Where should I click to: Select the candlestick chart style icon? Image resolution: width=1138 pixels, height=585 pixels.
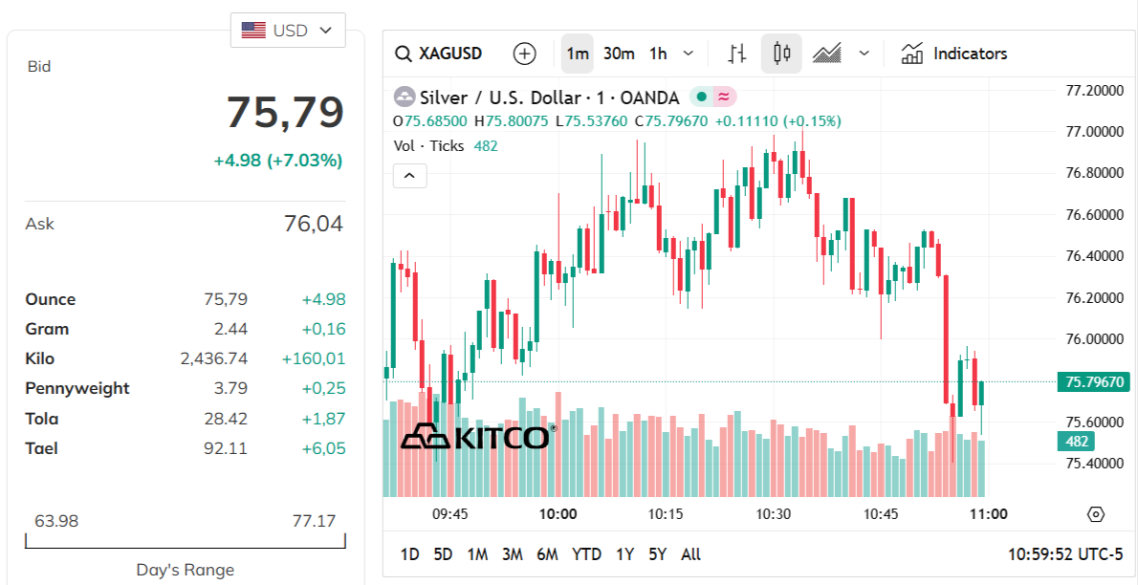pyautogui.click(x=781, y=54)
